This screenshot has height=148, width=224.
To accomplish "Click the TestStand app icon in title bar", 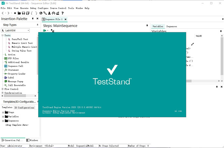I will click(3, 3).
